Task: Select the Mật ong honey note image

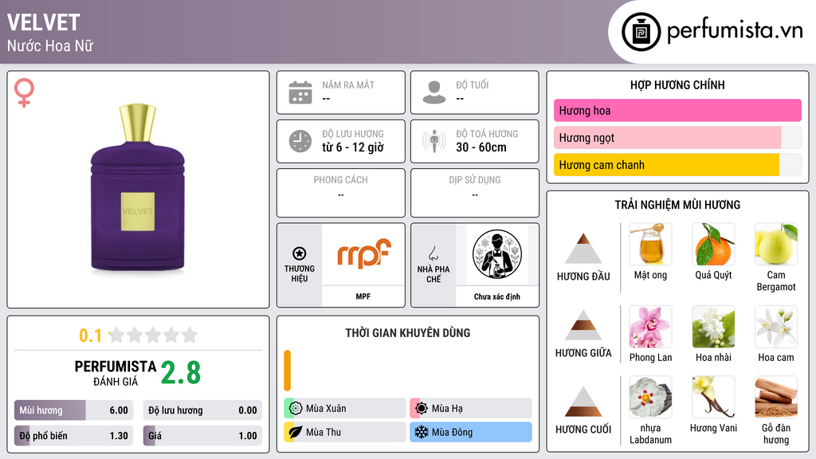Action: click(650, 244)
